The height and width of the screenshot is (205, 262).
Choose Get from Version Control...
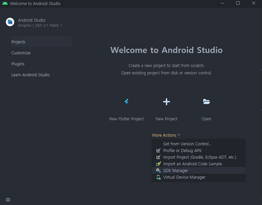tap(199, 144)
